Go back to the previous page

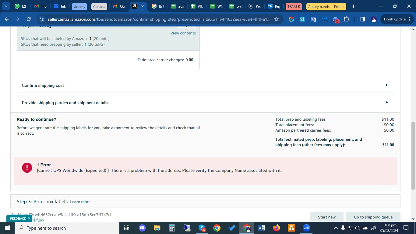7,19
